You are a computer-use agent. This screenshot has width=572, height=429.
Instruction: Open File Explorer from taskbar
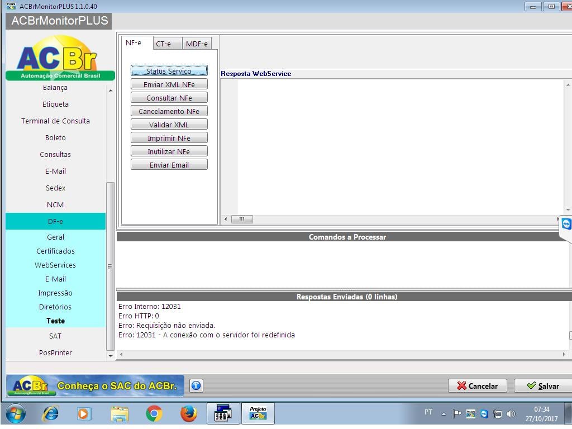coord(120,414)
